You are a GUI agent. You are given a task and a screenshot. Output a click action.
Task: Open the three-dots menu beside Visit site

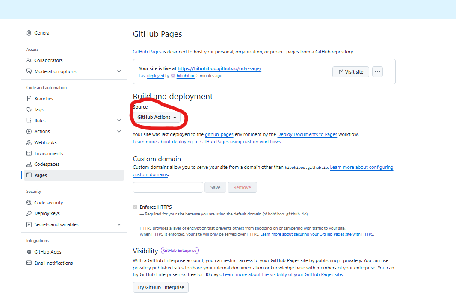[x=377, y=72]
